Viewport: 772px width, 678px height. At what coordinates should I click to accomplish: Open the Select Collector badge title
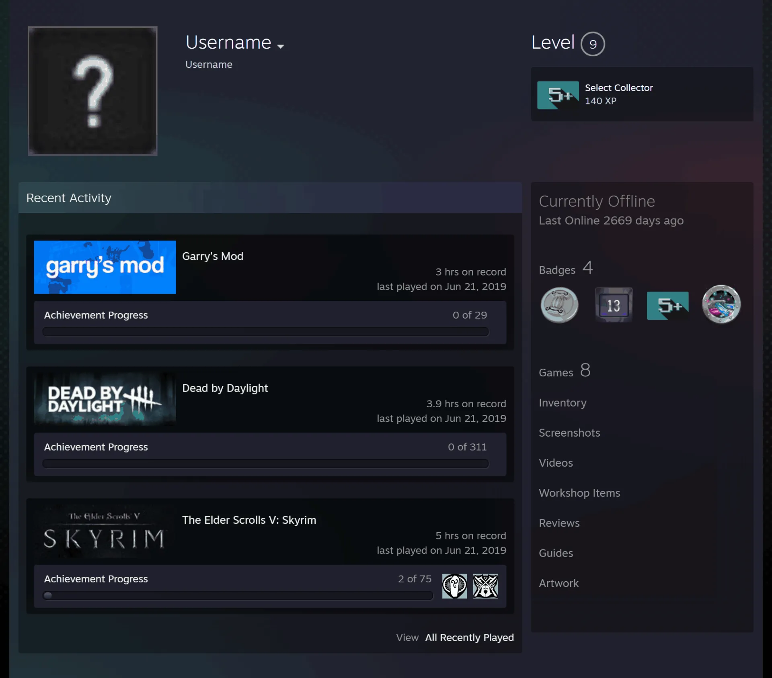point(619,88)
